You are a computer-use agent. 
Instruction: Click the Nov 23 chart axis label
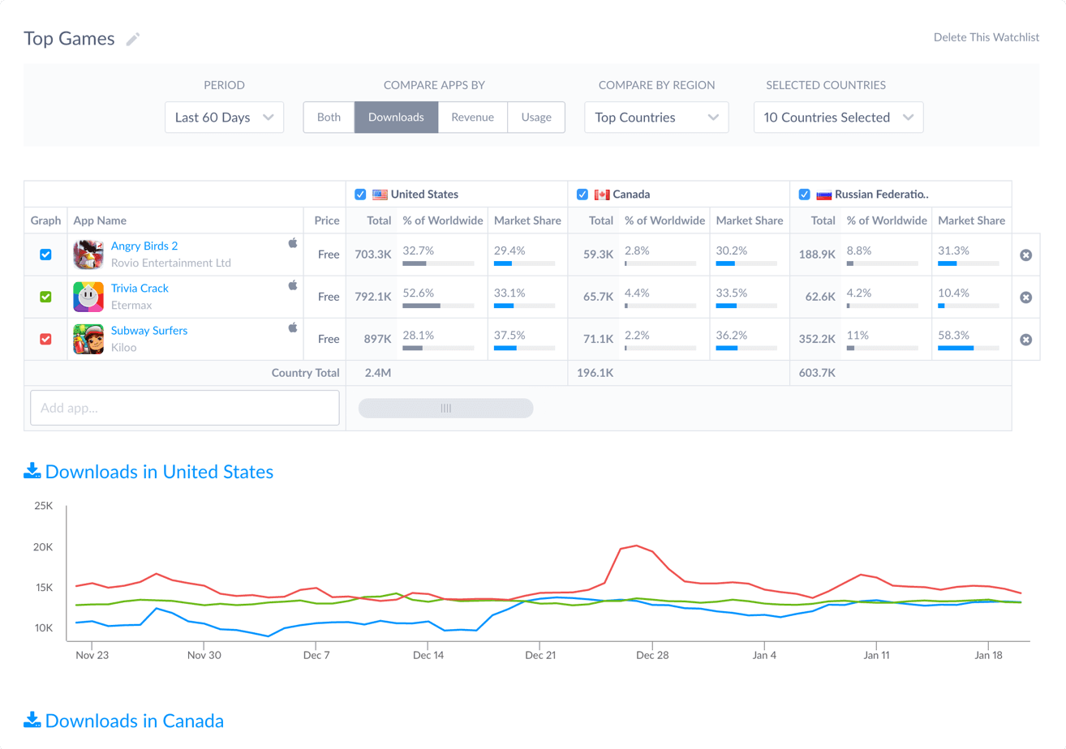point(92,655)
